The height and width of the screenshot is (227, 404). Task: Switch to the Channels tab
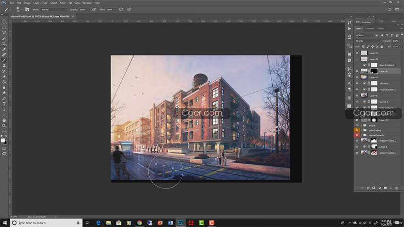pos(370,28)
